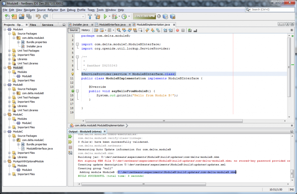Click the Find Next Occurrence icon
Image resolution: width=297 pixels, height=194 pixels.
click(130, 30)
